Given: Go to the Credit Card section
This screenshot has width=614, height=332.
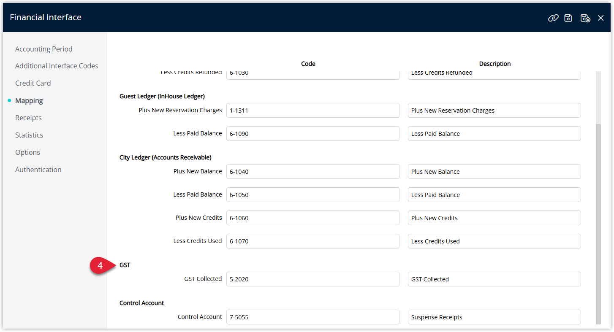Looking at the screenshot, I should pos(33,83).
